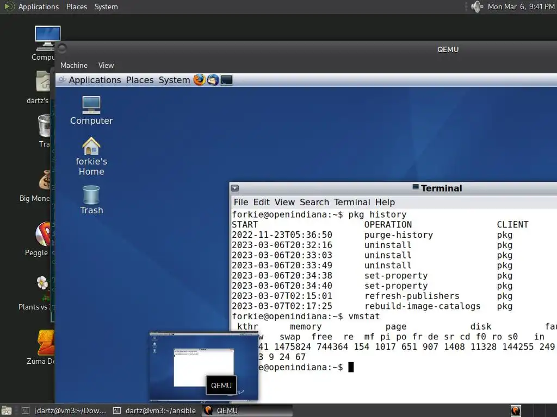Click timestamp 2023-03-06T20:32:16
This screenshot has width=557, height=417.
(282, 245)
